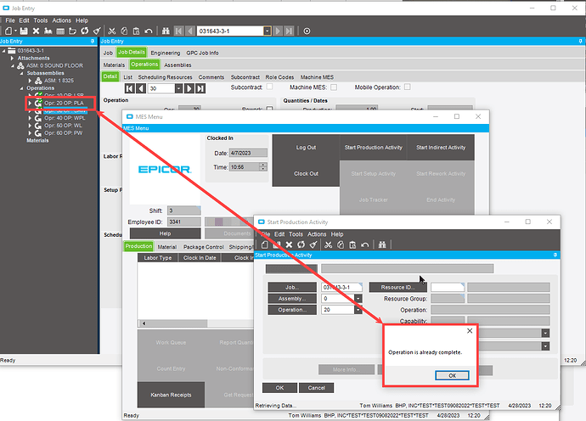586x421 pixels.
Task: Go to next operation record in navigator
Action: (x=189, y=88)
